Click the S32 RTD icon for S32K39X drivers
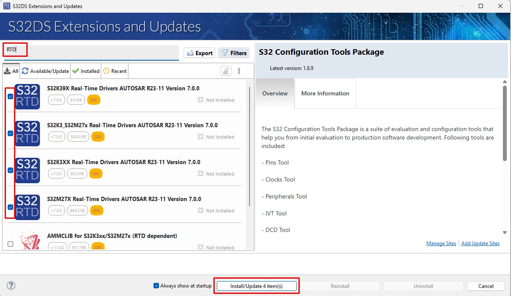The height and width of the screenshot is (296, 511). coord(27,97)
